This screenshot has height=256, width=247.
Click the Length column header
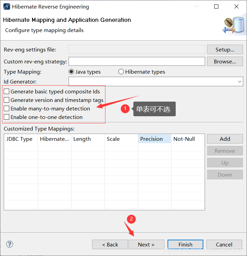(x=88, y=139)
